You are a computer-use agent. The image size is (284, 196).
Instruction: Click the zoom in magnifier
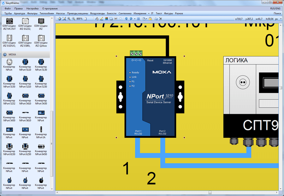point(69,19)
